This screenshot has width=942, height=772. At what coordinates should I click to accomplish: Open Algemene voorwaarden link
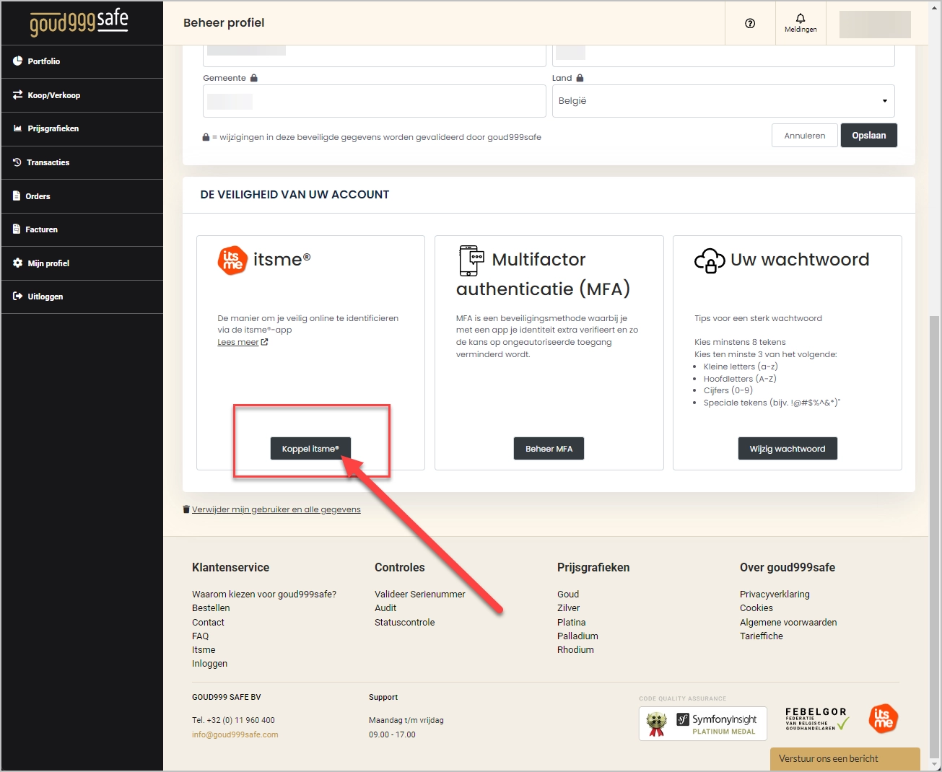point(788,623)
